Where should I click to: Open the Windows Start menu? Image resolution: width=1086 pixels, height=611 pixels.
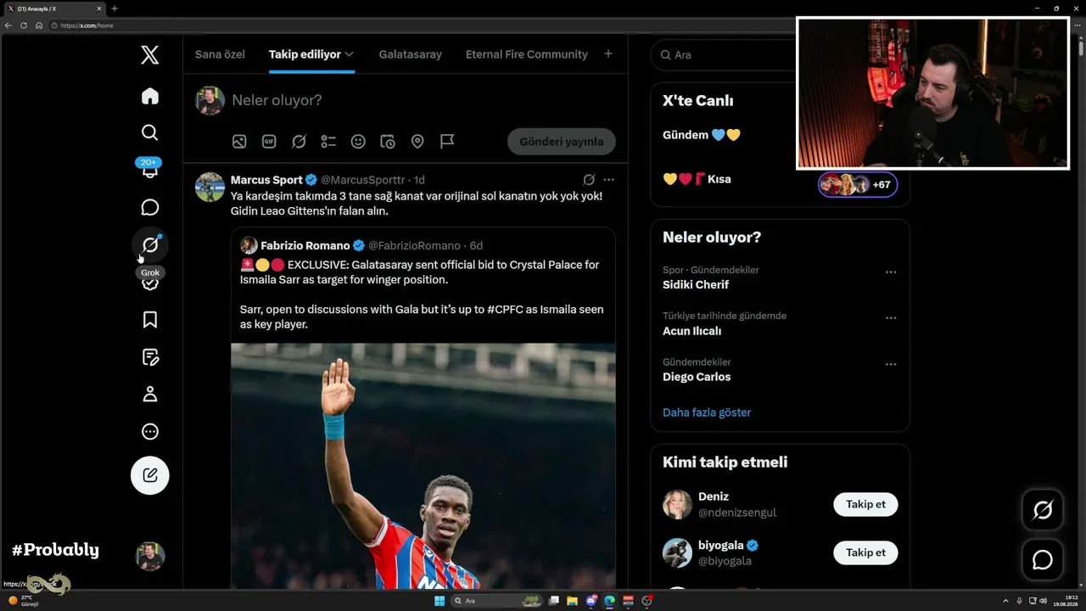[439, 601]
